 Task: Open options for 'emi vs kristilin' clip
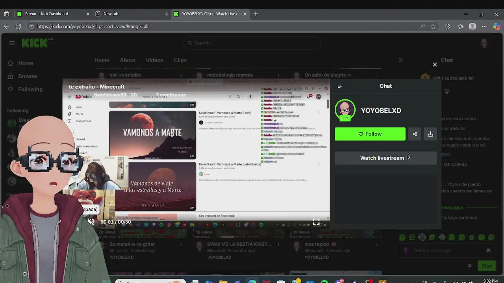click(x=181, y=75)
